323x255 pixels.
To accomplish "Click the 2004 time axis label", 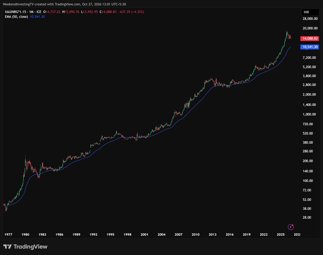I will (x=162, y=235).
